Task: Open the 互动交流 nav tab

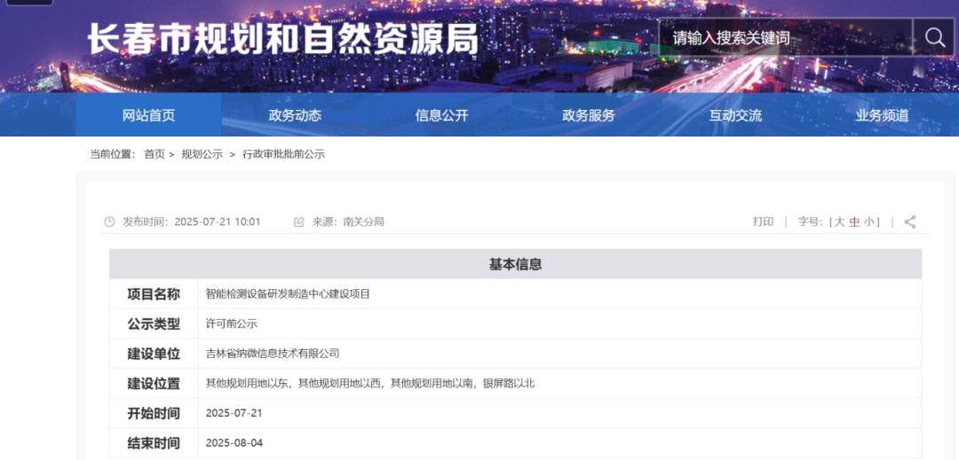Action: tap(735, 114)
